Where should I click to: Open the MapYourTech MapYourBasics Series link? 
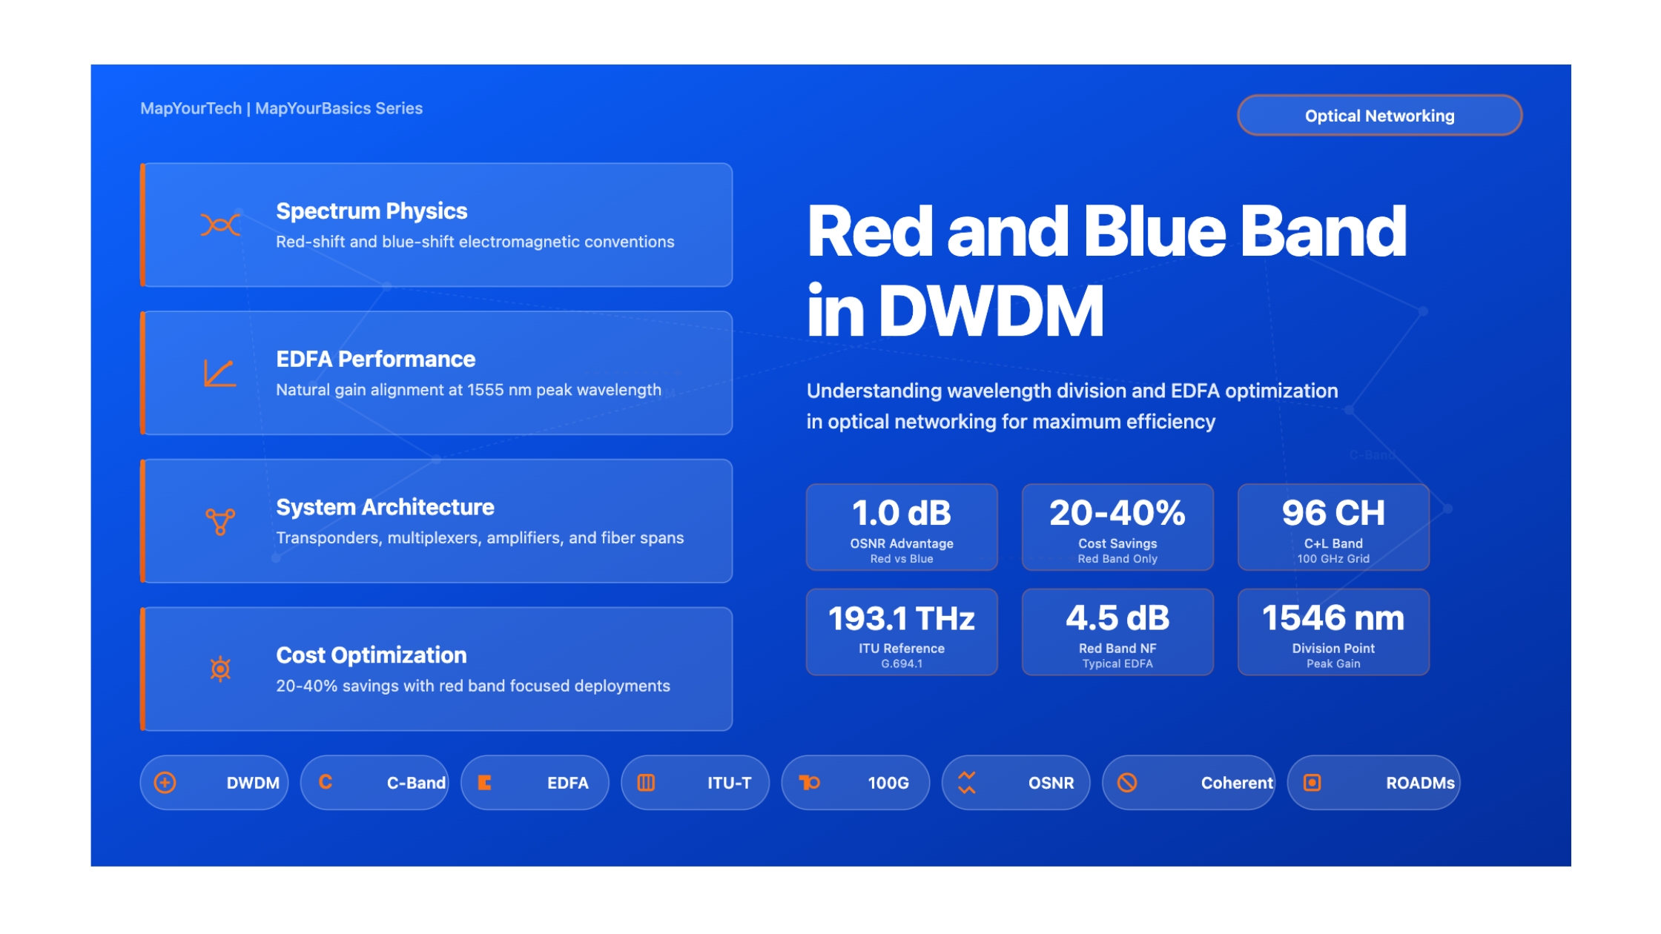click(281, 108)
